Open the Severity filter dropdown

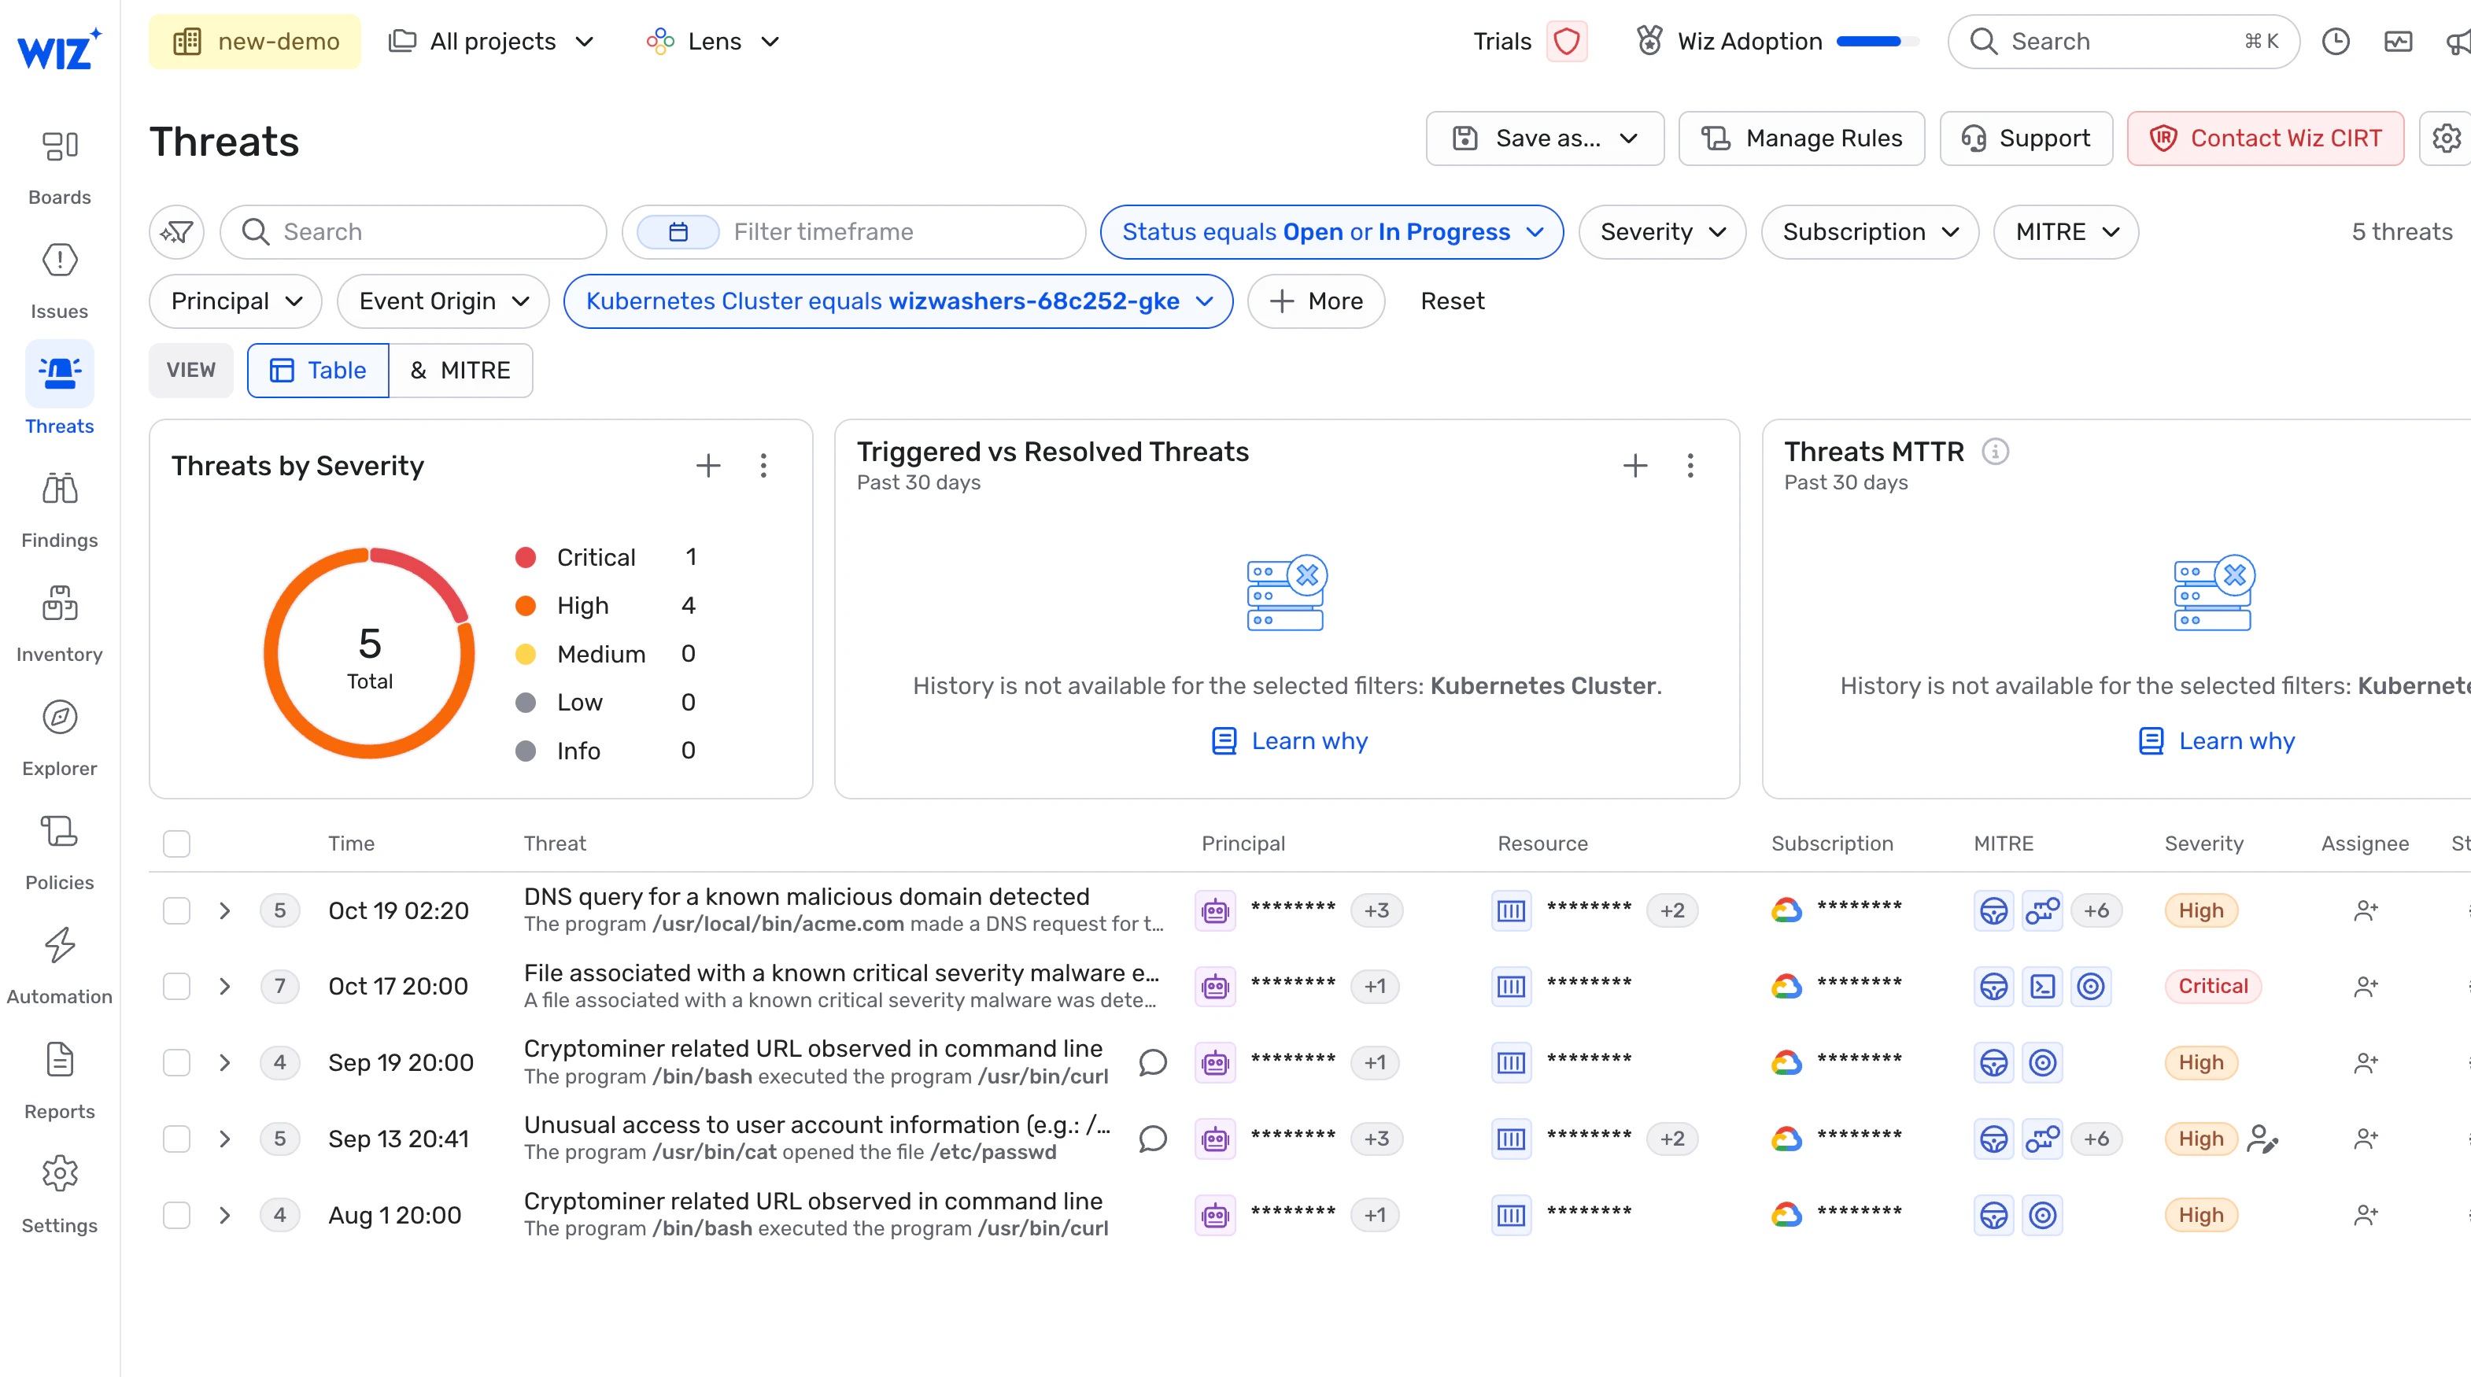point(1661,232)
